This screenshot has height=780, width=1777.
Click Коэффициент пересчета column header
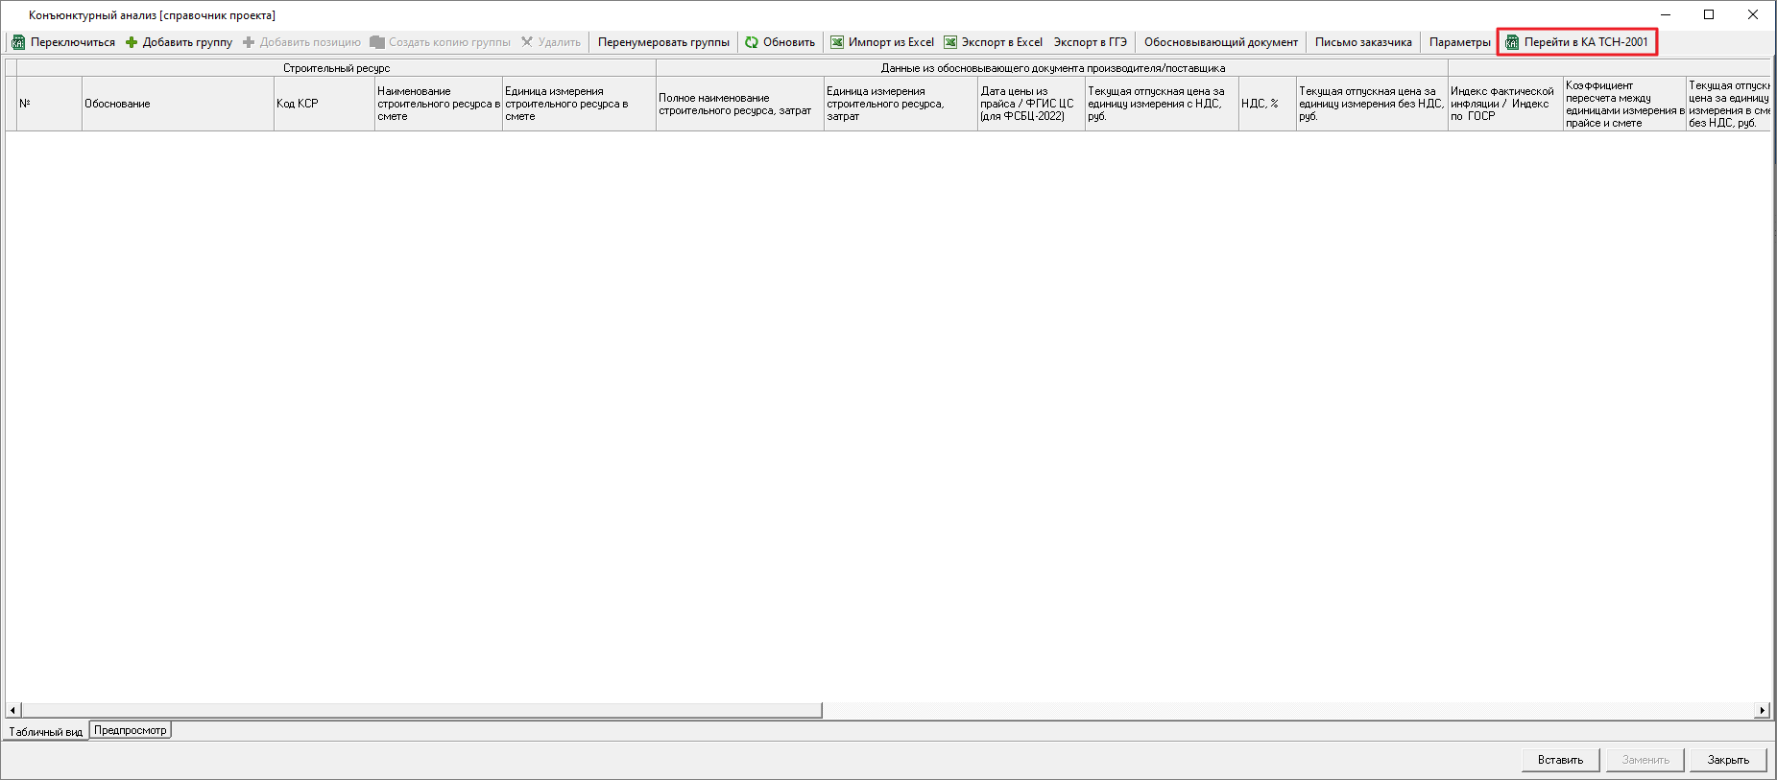click(x=1624, y=104)
